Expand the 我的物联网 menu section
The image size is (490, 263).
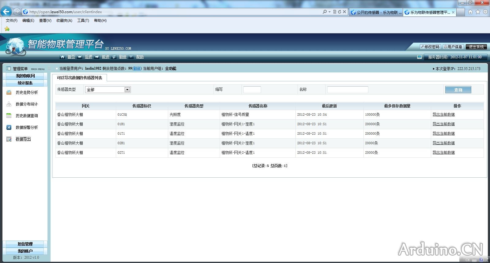point(25,76)
